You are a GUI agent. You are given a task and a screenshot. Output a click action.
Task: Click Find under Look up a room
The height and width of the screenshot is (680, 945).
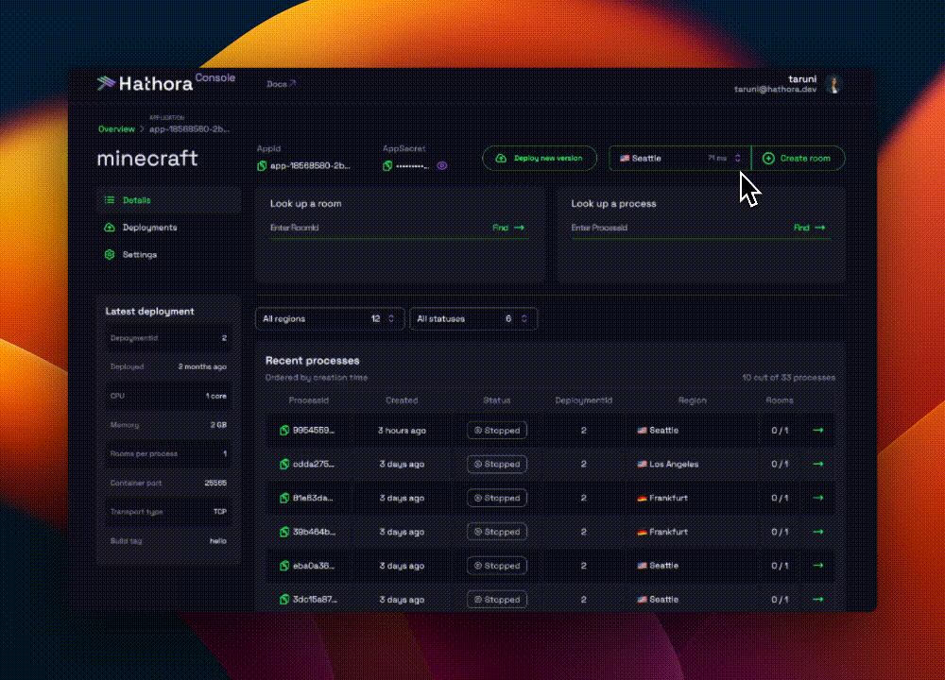pyautogui.click(x=508, y=228)
